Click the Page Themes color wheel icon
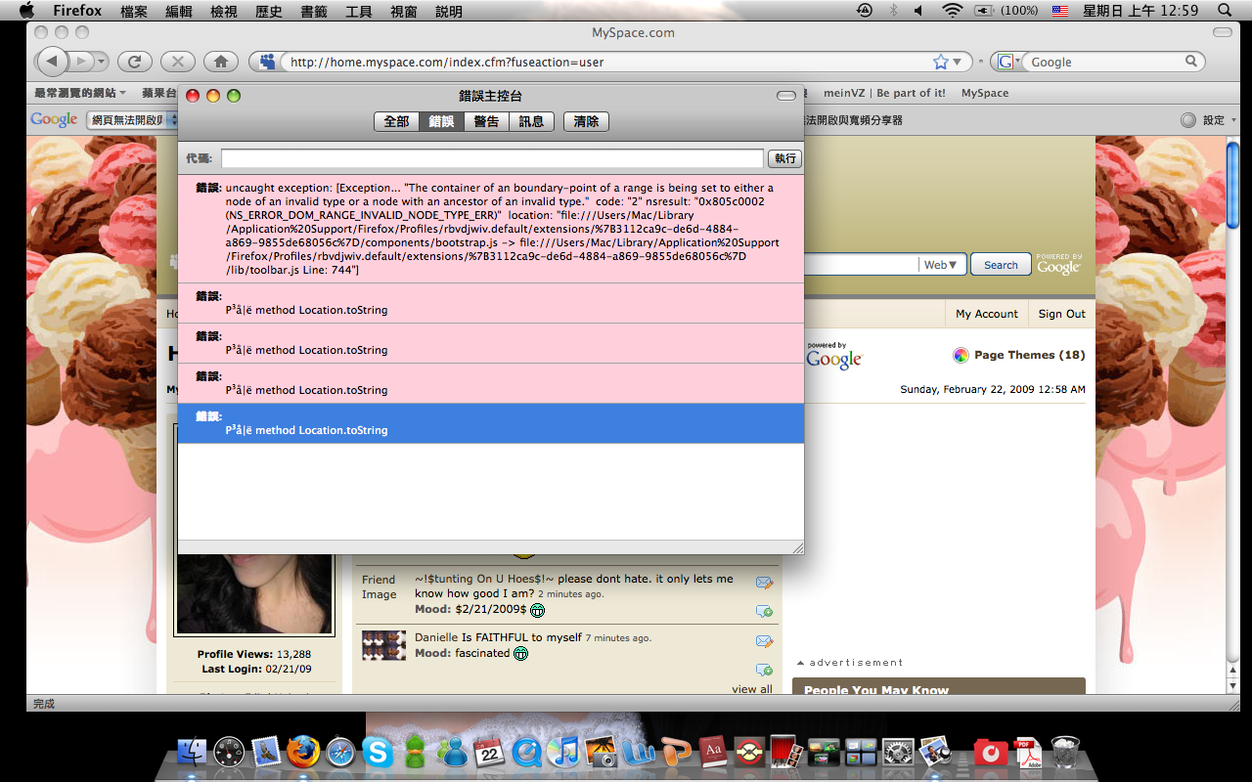 [961, 355]
